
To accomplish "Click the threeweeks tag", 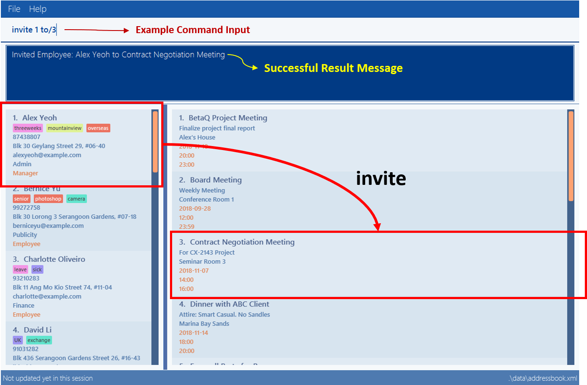I will (x=28, y=128).
